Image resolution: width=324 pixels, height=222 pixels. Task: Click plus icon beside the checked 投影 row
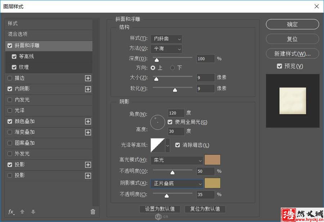88,165
